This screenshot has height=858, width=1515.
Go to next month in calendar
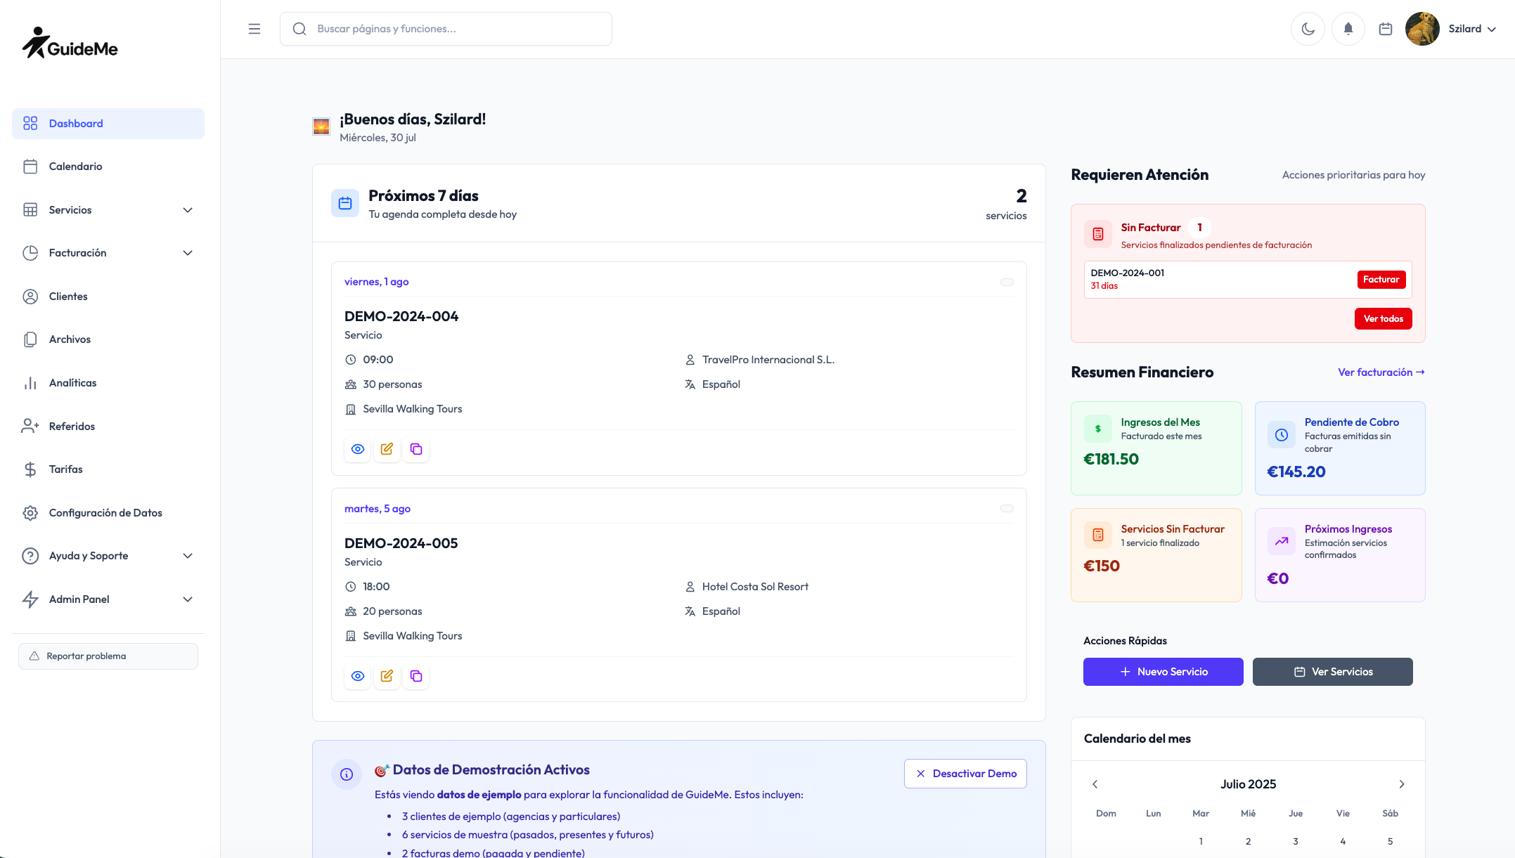tap(1401, 784)
